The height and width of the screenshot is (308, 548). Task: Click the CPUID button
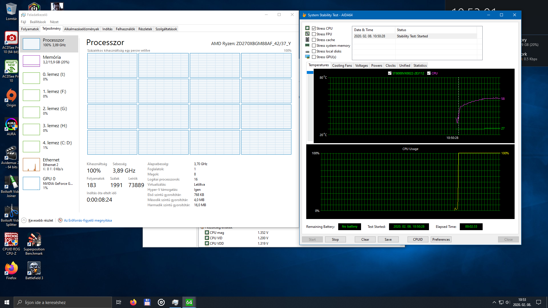point(418,240)
